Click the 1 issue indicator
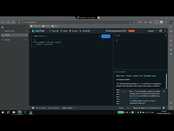 pos(121,108)
